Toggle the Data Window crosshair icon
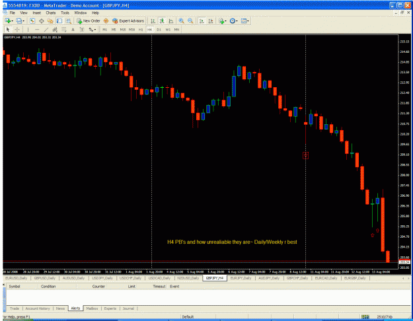The width and height of the screenshot is (413, 321). pyautogui.click(x=42, y=20)
